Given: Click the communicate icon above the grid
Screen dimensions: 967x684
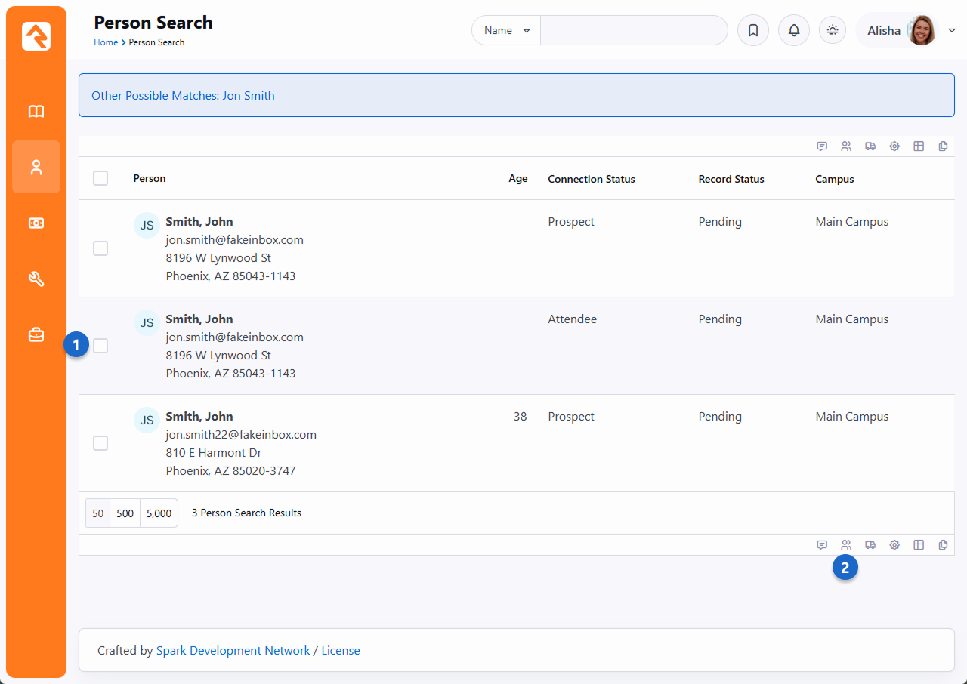Looking at the screenshot, I should (x=822, y=146).
